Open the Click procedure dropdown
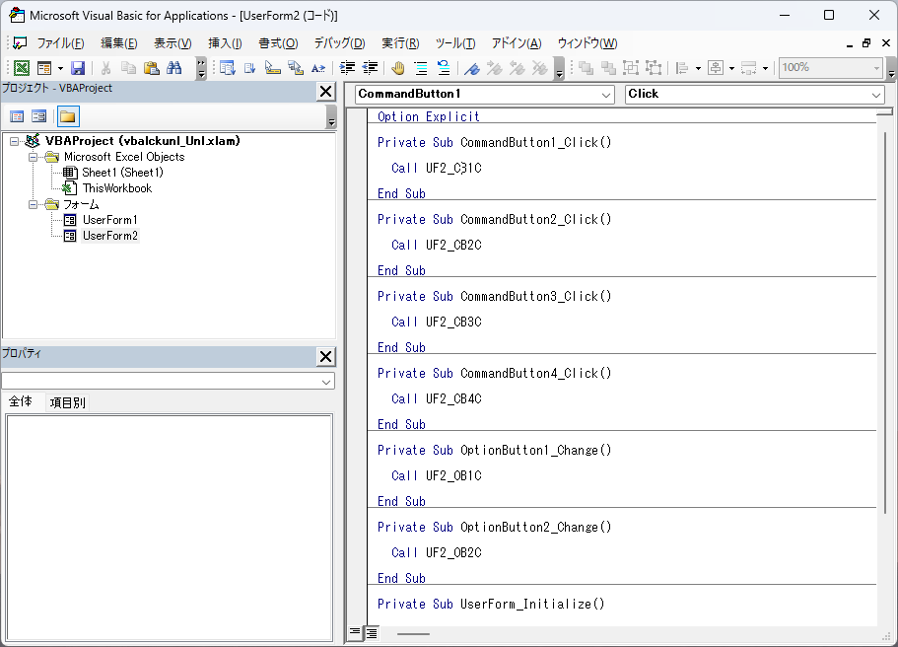898x647 pixels. click(876, 95)
